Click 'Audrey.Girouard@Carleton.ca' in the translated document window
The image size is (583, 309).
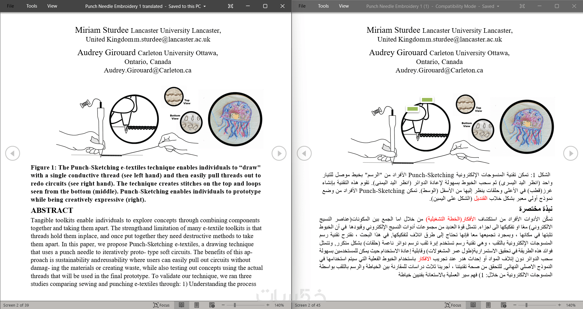click(148, 70)
